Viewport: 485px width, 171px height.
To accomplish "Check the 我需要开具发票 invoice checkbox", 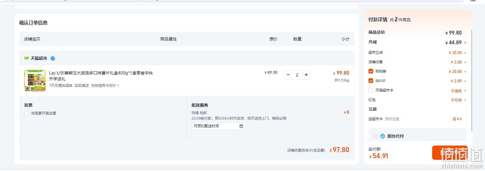I will [x=27, y=113].
